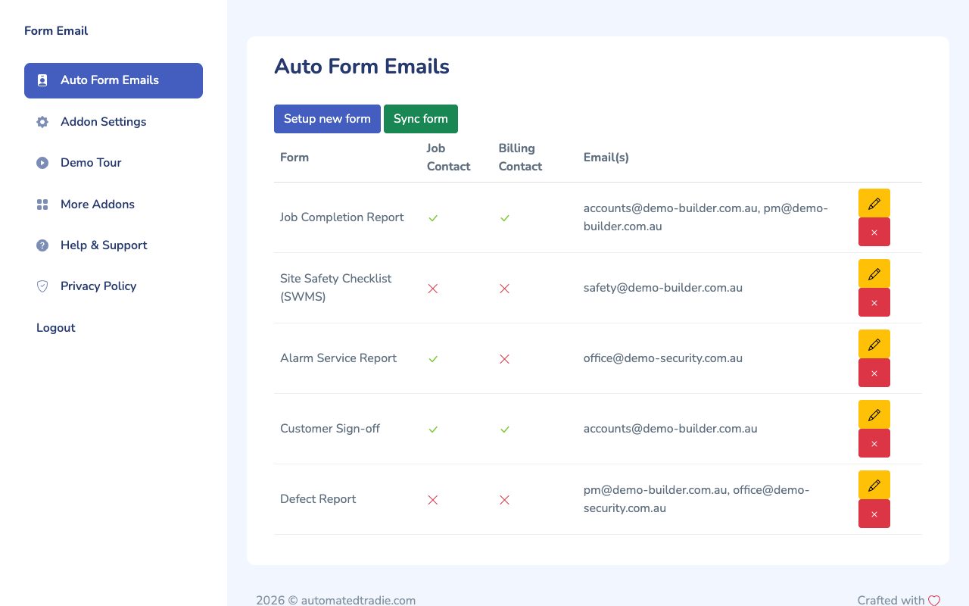The height and width of the screenshot is (606, 969).
Task: Click the Sync form button
Action: tap(421, 119)
